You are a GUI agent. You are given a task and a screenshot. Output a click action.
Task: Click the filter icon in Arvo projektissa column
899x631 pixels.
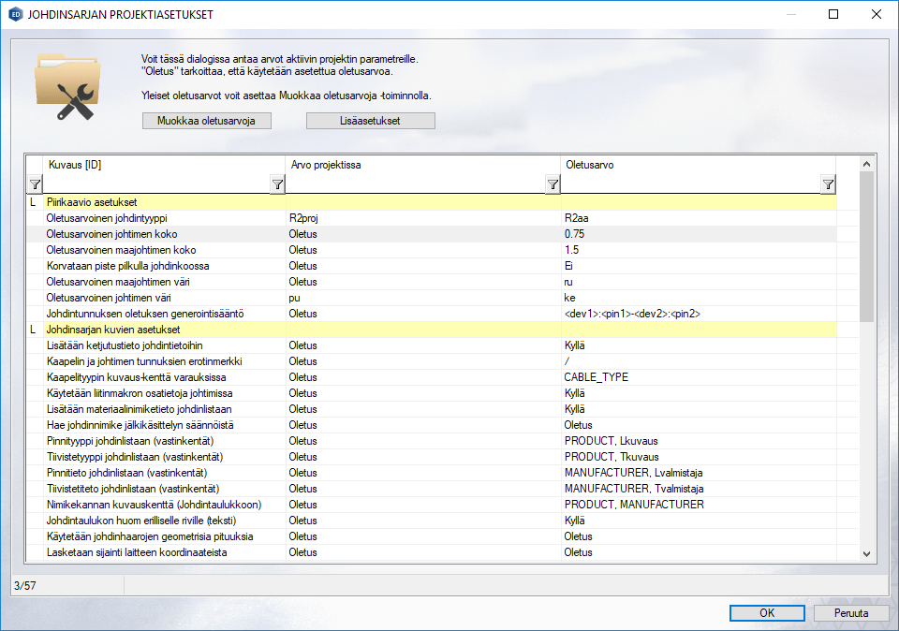click(x=553, y=184)
